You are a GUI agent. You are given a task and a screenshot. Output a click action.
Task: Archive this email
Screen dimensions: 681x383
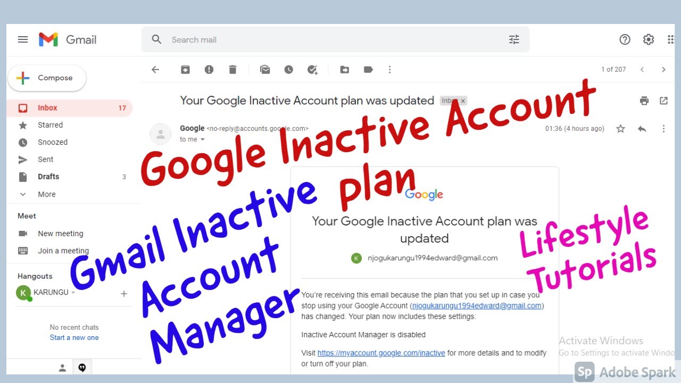pos(185,70)
